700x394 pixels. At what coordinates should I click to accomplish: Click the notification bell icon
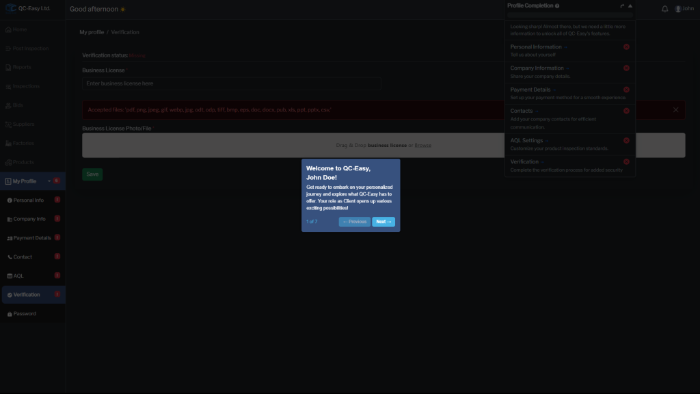tap(665, 9)
